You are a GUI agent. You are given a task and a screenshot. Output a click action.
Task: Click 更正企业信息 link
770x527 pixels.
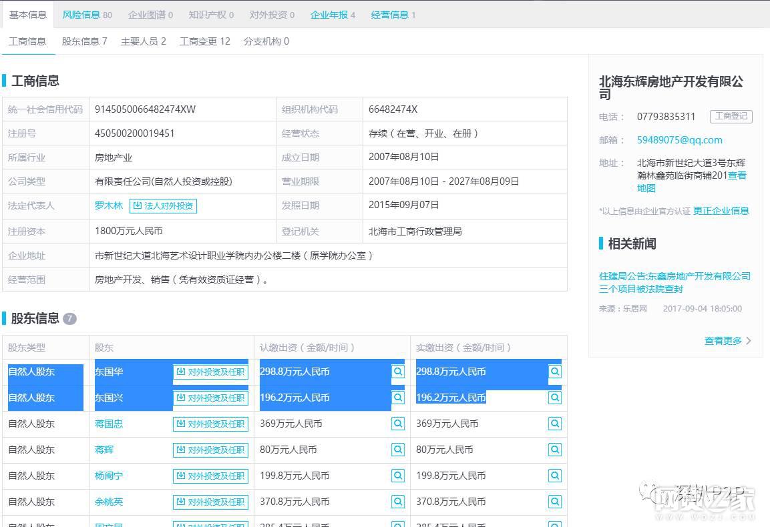pos(721,211)
